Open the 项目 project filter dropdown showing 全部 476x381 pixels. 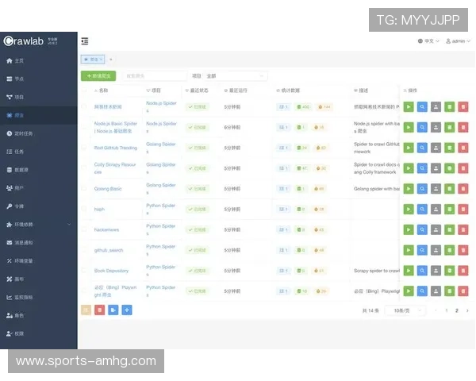pos(236,76)
